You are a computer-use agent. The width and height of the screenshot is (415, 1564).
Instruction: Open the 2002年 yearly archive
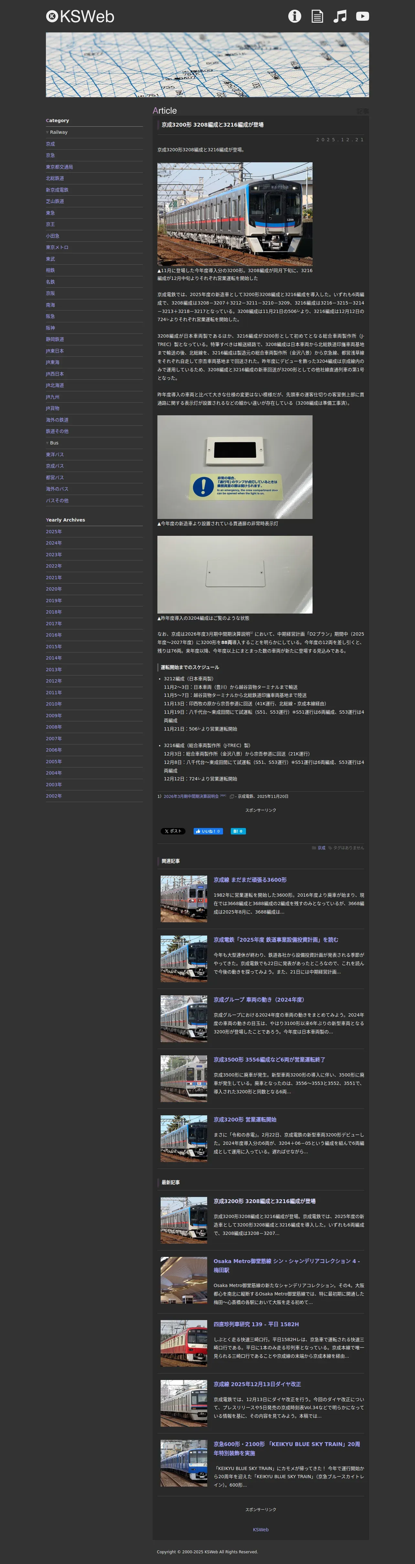[54, 796]
